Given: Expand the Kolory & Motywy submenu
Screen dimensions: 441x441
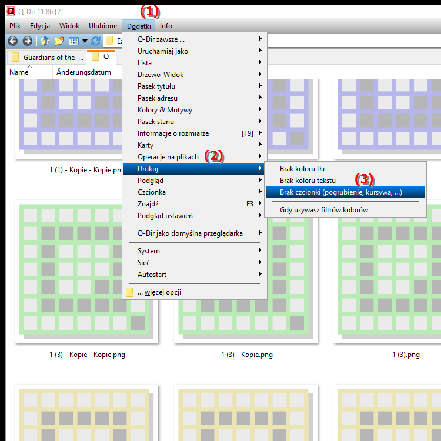Looking at the screenshot, I should [x=195, y=110].
